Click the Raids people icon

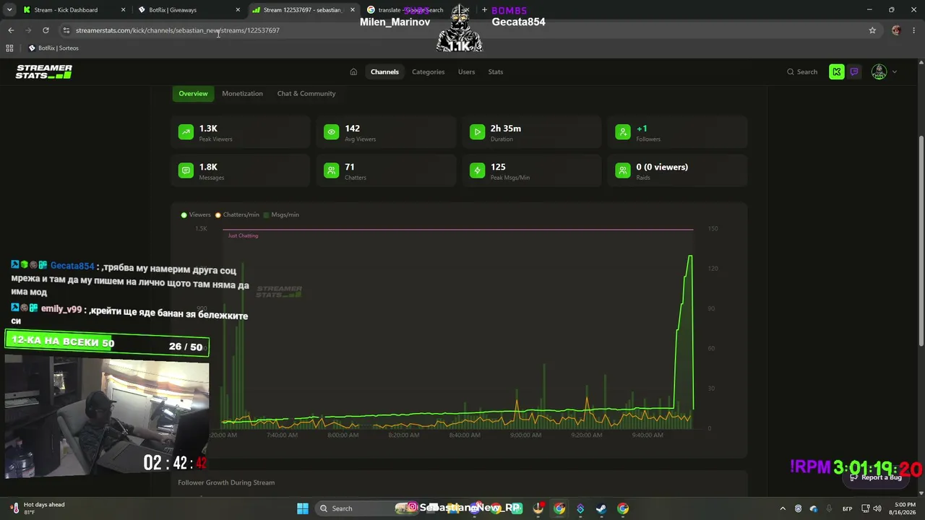point(623,170)
